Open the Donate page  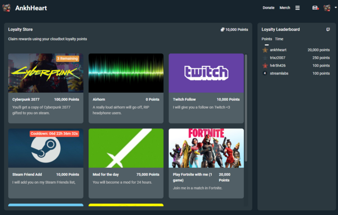(268, 8)
